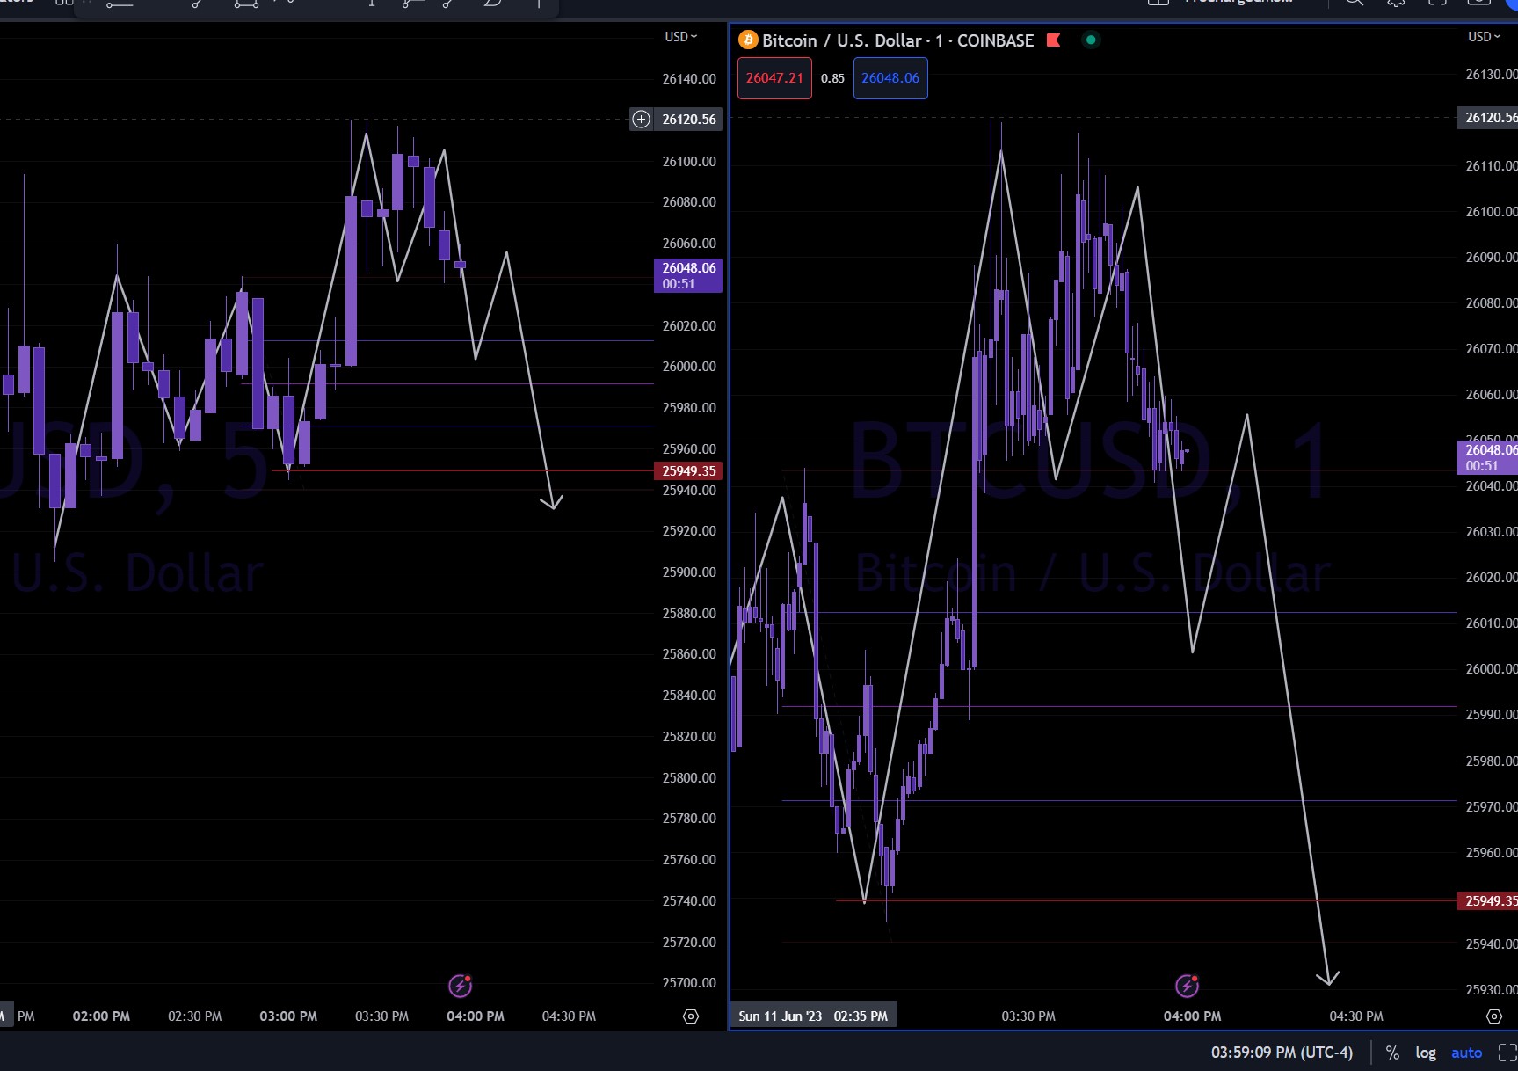This screenshot has width=1518, height=1071.
Task: Click the lightning icon on the left chart
Action: tap(461, 986)
